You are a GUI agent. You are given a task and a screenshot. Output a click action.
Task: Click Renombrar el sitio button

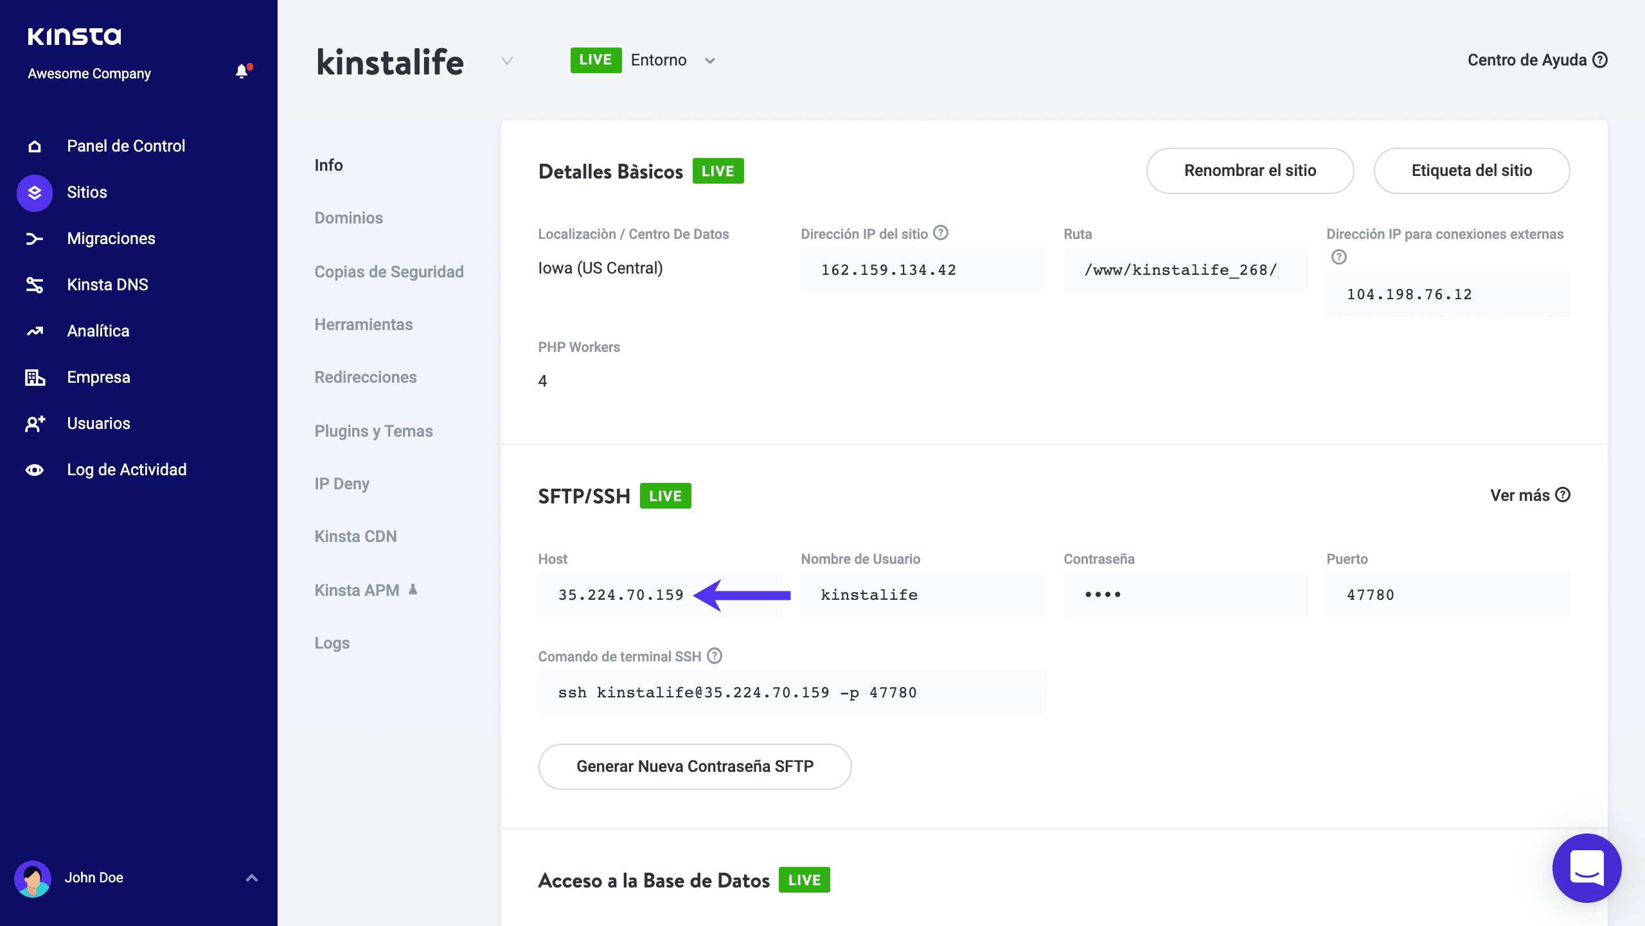[x=1250, y=171]
